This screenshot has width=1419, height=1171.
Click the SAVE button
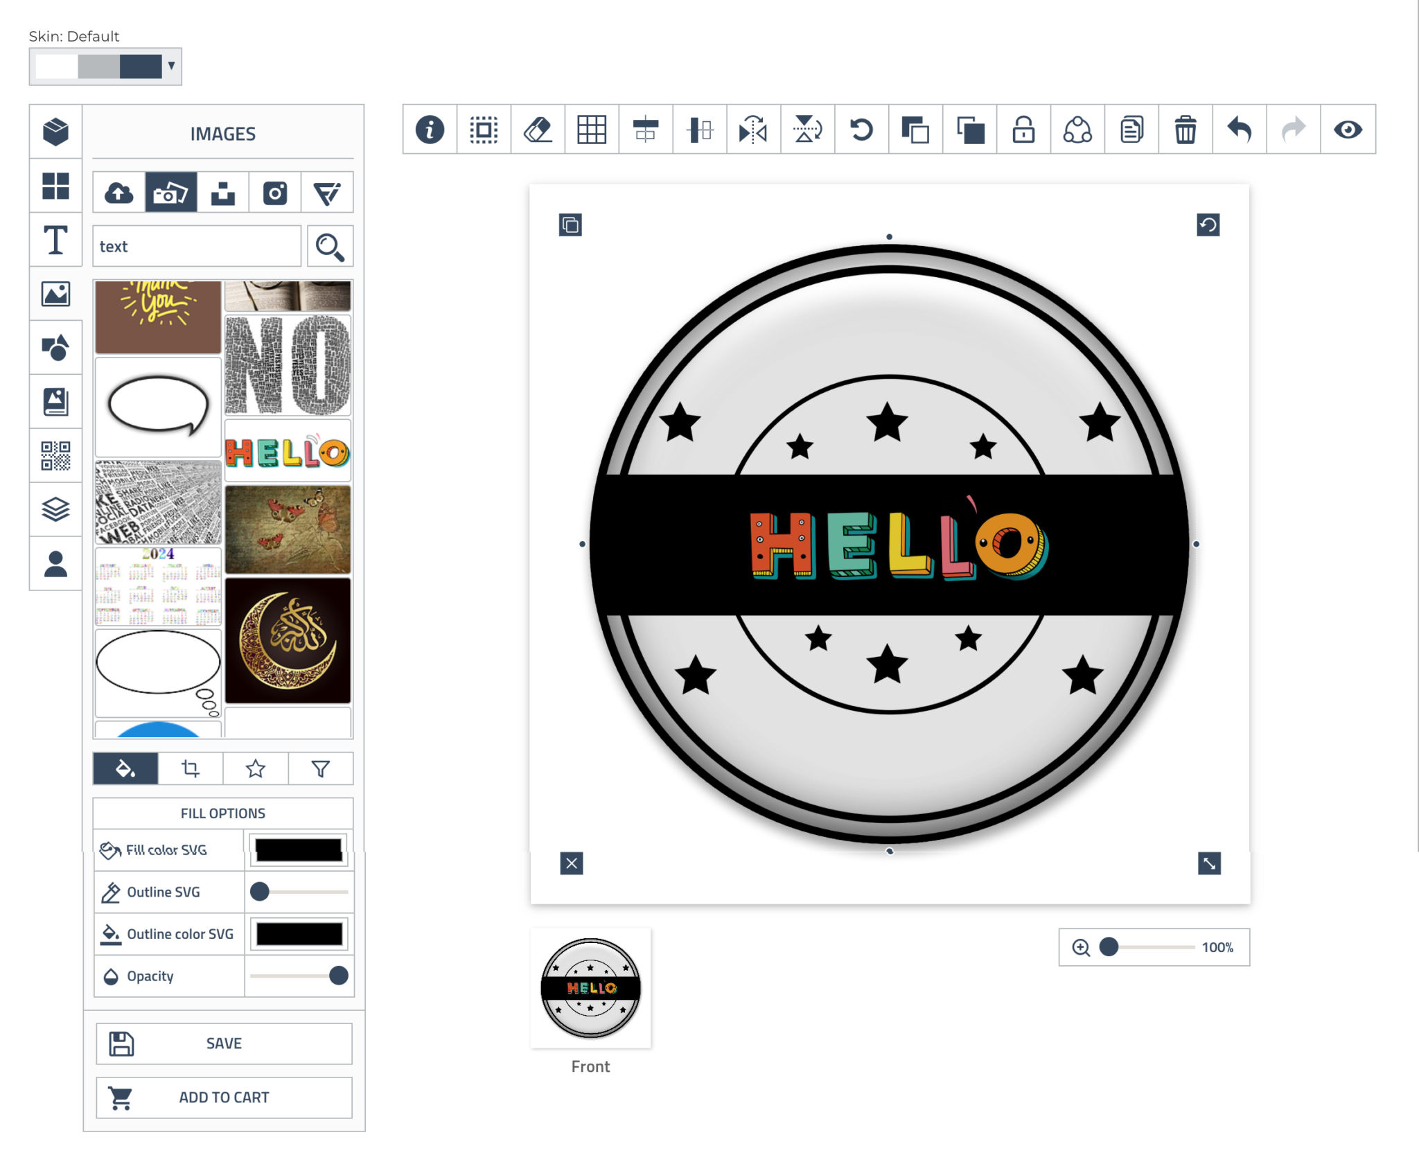(x=224, y=1044)
